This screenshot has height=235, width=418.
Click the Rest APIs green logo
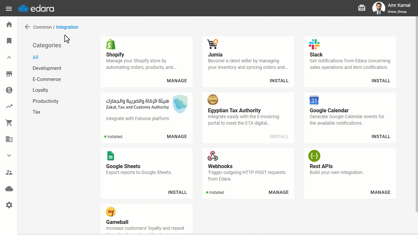314,156
